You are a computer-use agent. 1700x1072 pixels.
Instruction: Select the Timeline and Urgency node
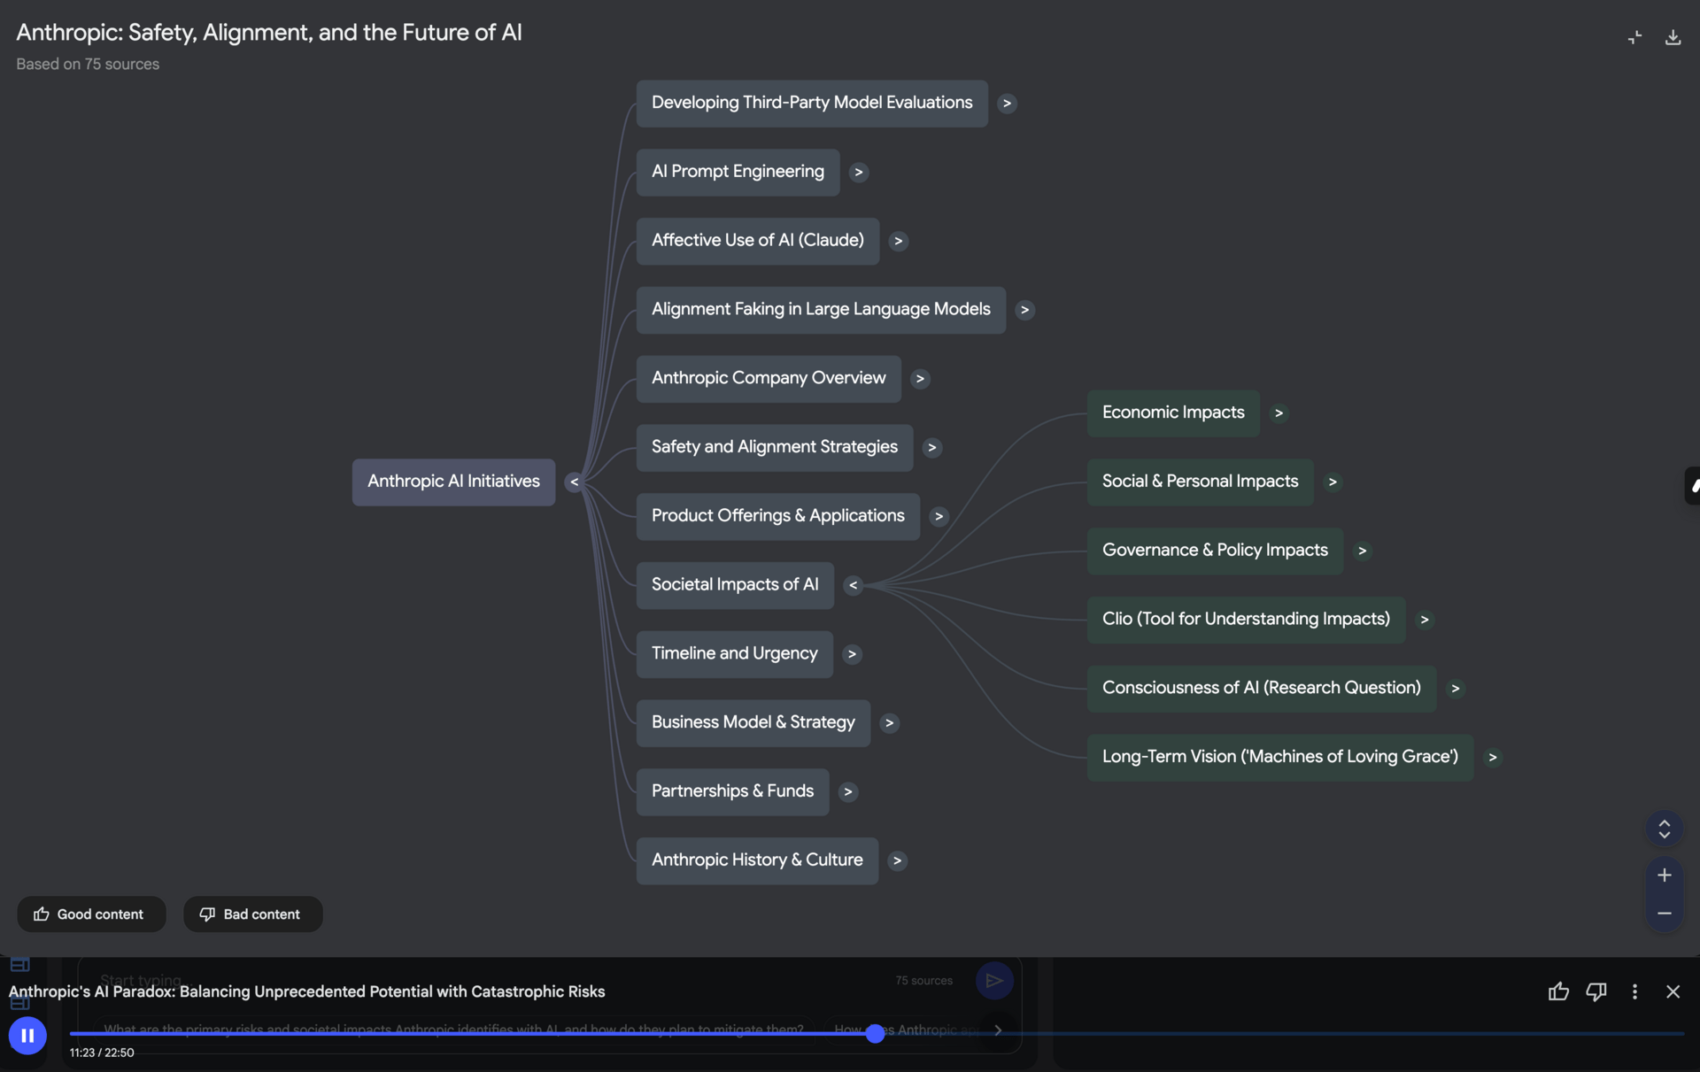tap(734, 654)
